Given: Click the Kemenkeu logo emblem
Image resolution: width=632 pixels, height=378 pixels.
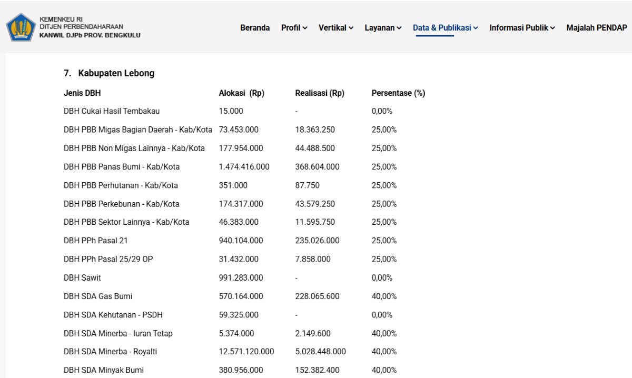Looking at the screenshot, I should [x=21, y=27].
